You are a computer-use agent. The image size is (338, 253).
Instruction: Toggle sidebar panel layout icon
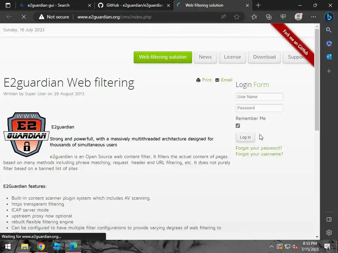pyautogui.click(x=329, y=219)
